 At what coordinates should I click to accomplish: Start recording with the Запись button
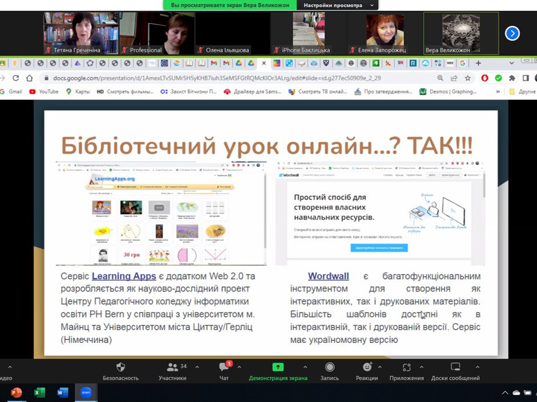(329, 367)
